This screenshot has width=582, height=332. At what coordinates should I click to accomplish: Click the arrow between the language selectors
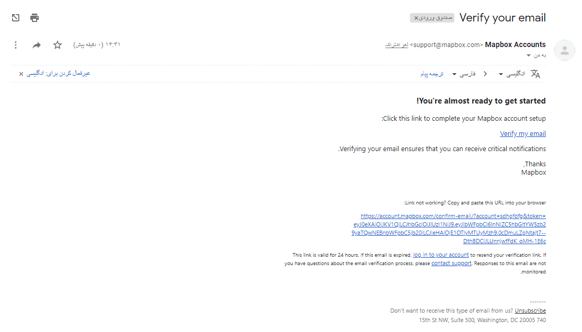point(485,74)
